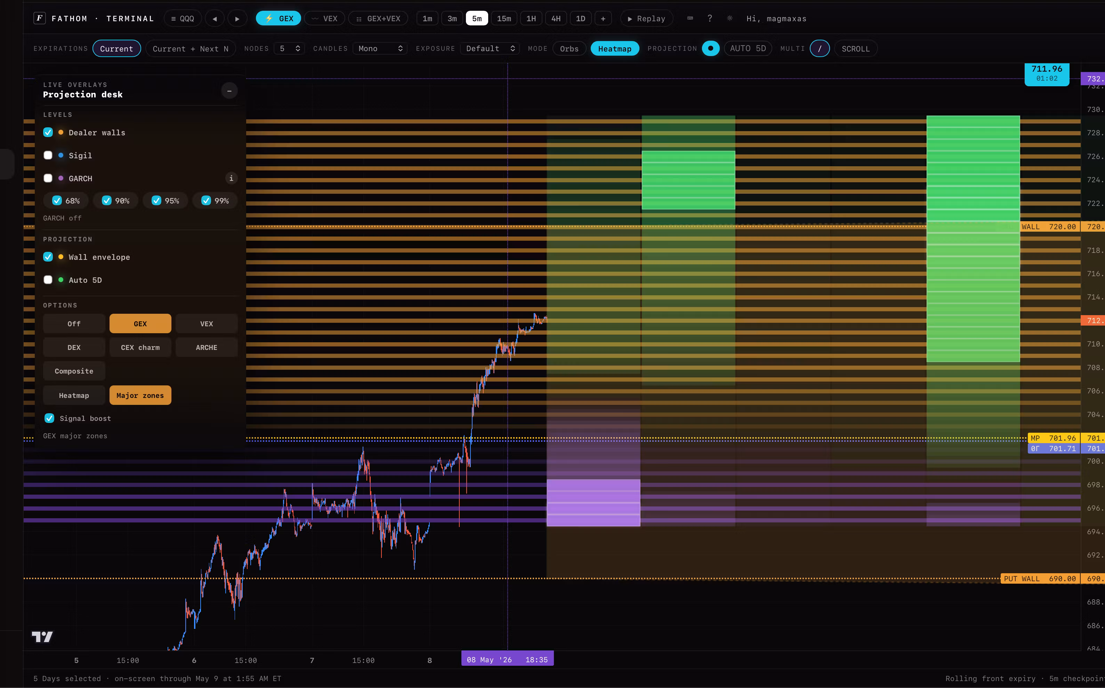Enable the Sigil overlay checkbox

pyautogui.click(x=48, y=155)
